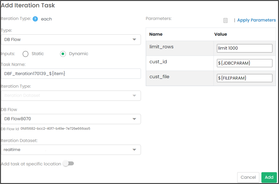Select the Dynamic inputs radio button
Screen dimensions: 279x184
63,54
